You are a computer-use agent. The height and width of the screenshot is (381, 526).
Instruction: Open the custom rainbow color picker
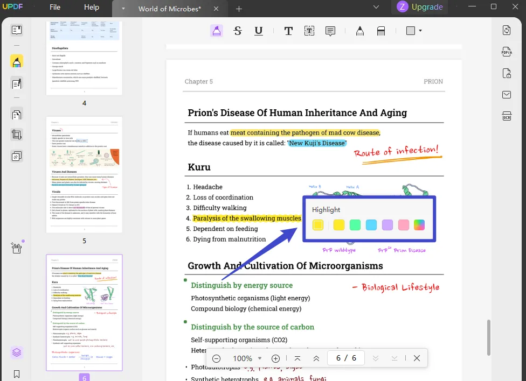(x=419, y=225)
